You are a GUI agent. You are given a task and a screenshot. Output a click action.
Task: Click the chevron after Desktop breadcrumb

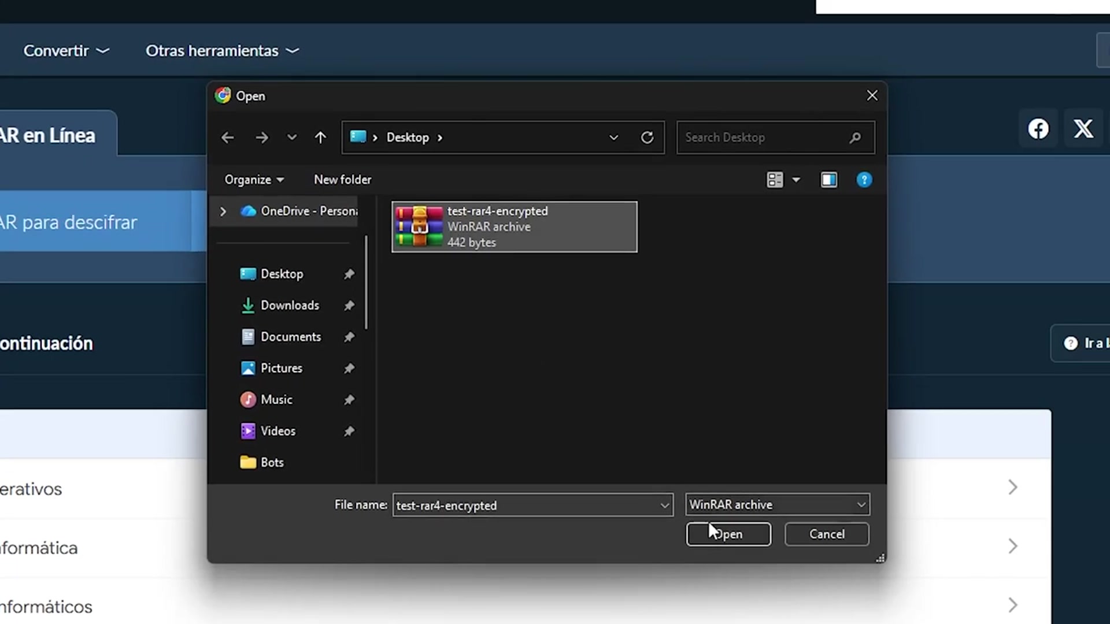click(440, 138)
